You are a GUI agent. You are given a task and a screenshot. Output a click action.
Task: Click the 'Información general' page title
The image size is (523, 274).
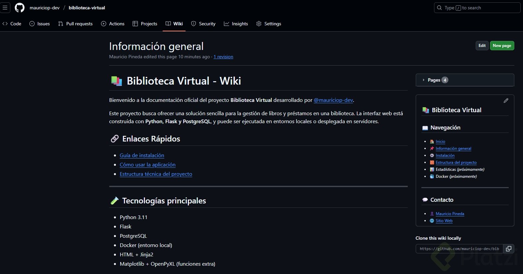click(x=156, y=46)
